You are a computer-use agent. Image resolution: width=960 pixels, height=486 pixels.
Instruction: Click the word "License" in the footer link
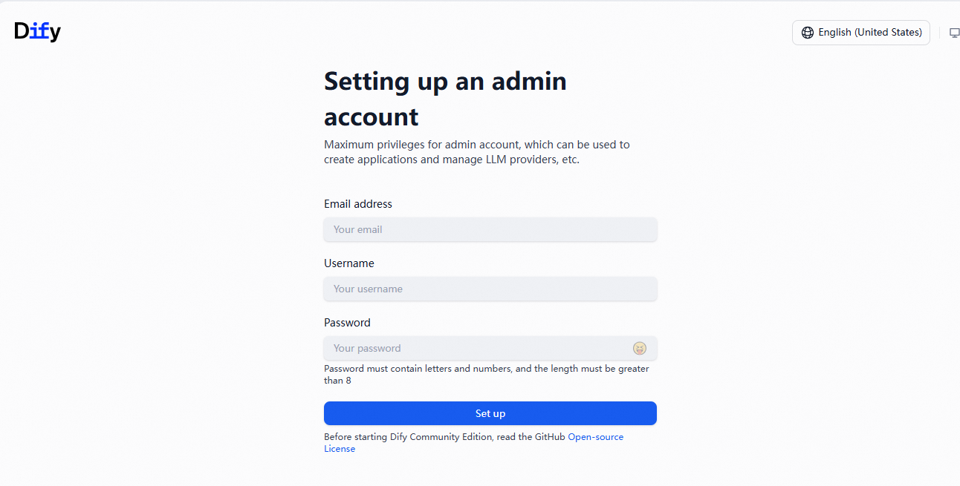click(x=340, y=449)
